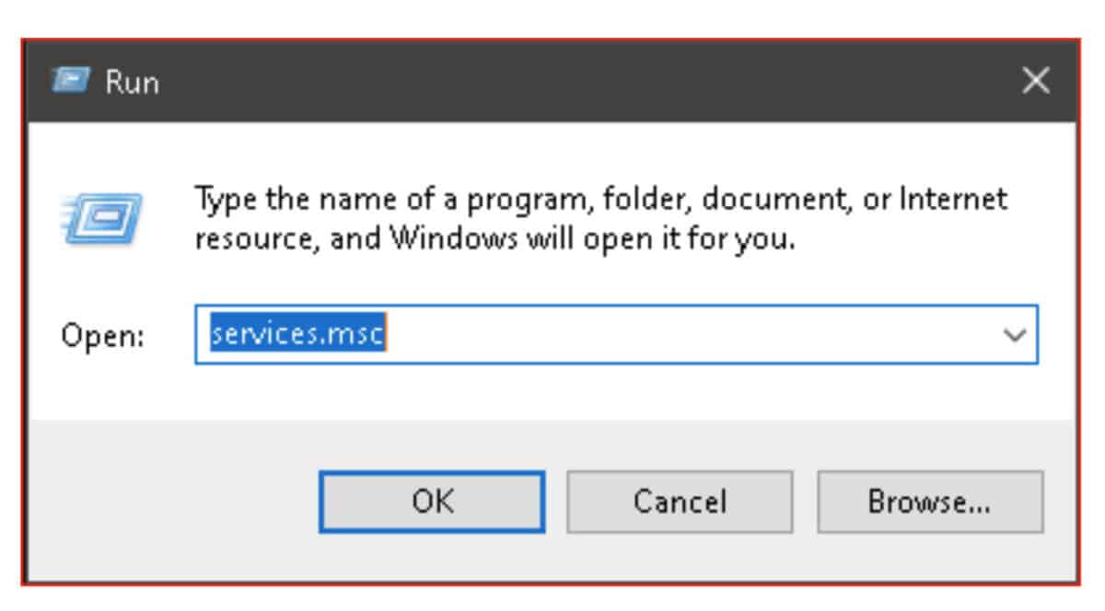The image size is (1105, 611).
Task: Confirm services.msc with the OK button
Action: (433, 501)
